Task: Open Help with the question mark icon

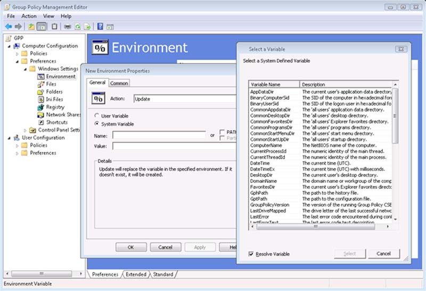Action: (100, 26)
